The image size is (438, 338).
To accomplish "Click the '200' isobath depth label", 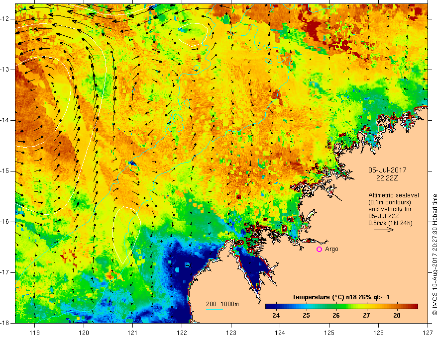I will click(x=211, y=304).
